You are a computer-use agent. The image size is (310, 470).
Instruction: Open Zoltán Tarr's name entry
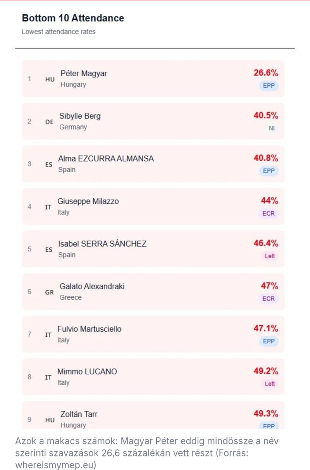tap(79, 414)
